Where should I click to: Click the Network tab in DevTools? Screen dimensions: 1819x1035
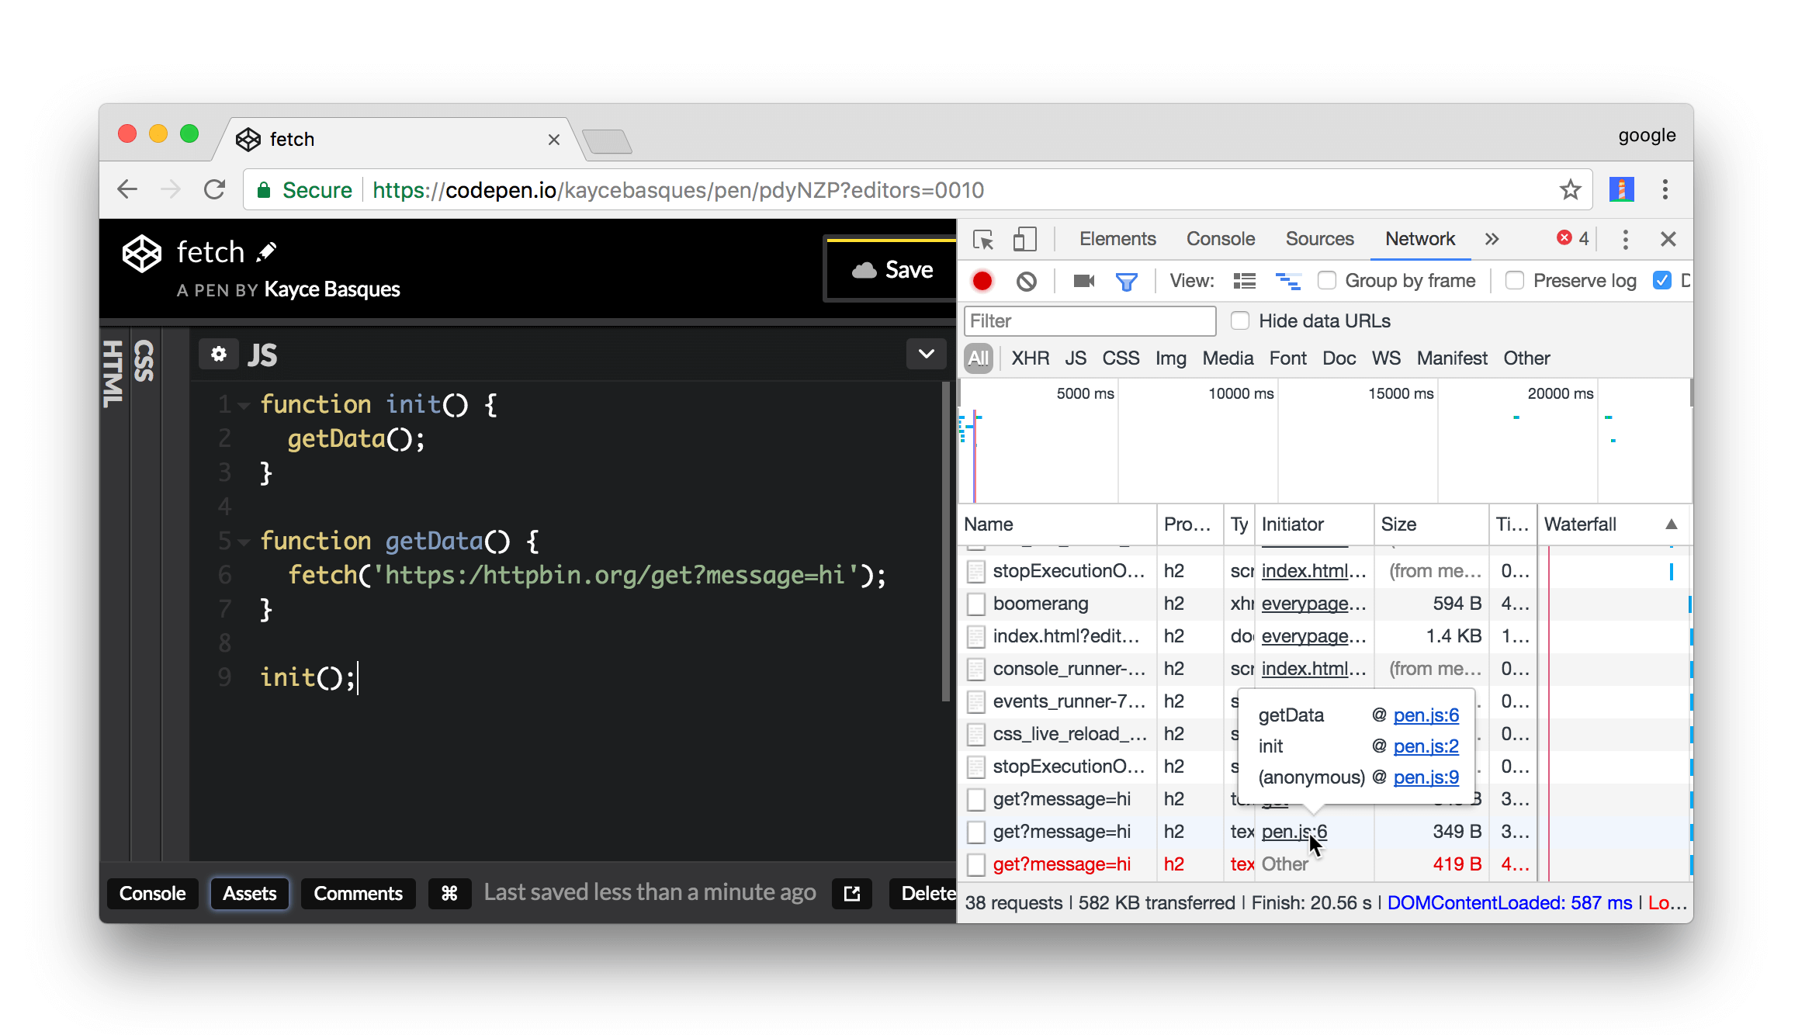[x=1420, y=238]
